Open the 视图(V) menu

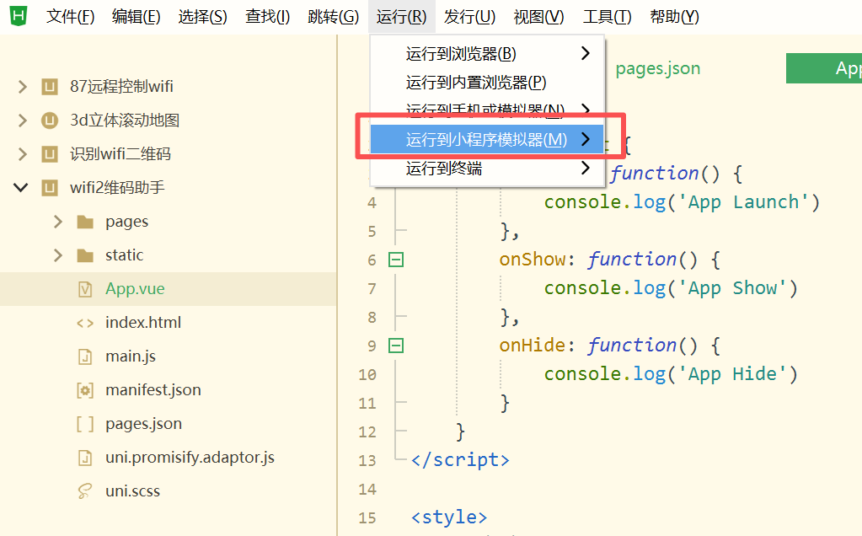click(x=538, y=17)
